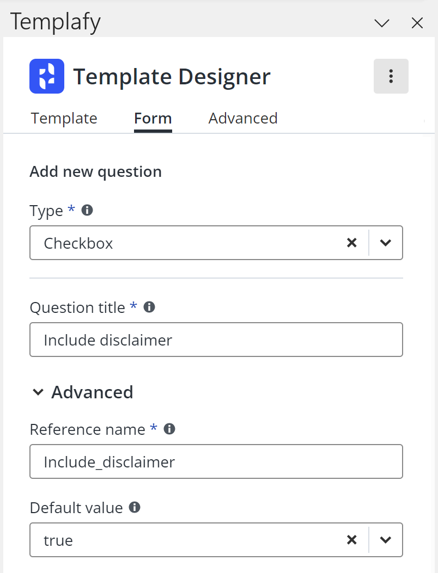Open the Advanced tab at the top
This screenshot has width=438, height=573.
point(243,118)
